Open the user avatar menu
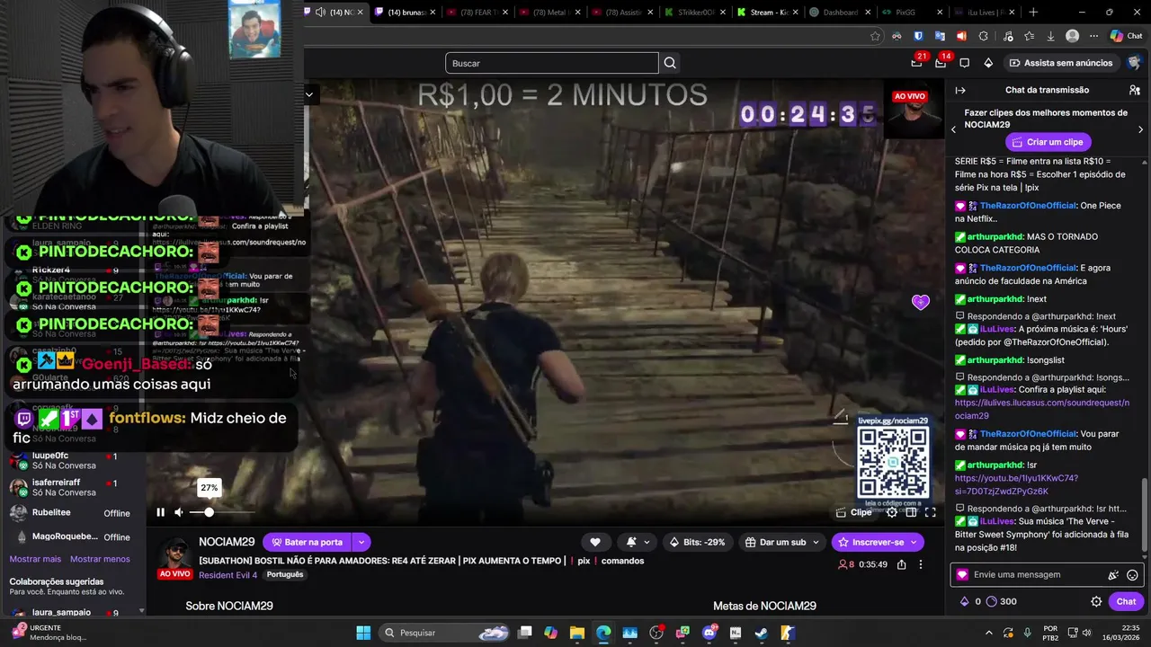The height and width of the screenshot is (647, 1151). point(1134,63)
